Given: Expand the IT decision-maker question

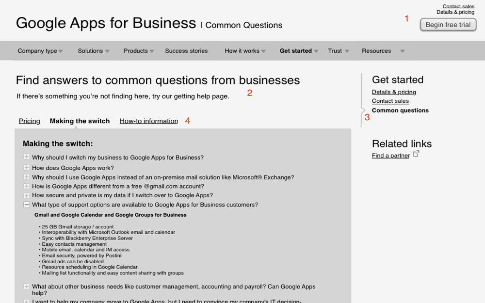Looking at the screenshot, I should point(26,301).
